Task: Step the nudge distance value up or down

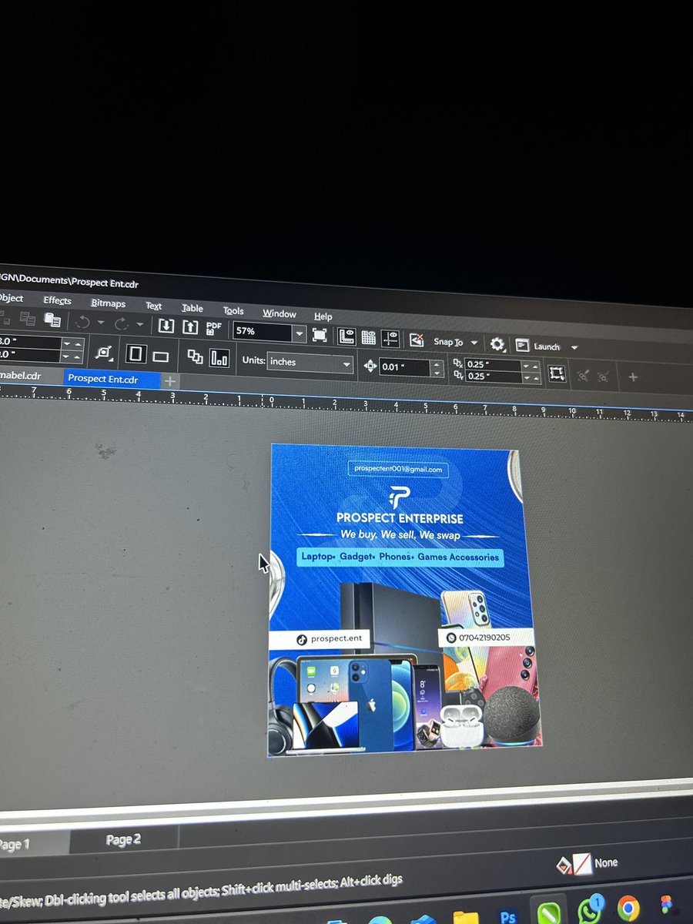Action: point(437,368)
